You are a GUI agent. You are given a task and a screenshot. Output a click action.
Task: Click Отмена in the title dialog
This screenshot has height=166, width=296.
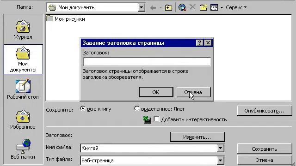point(193,92)
